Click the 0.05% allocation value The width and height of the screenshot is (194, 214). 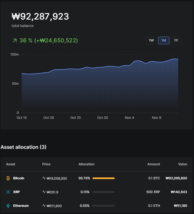point(85,206)
